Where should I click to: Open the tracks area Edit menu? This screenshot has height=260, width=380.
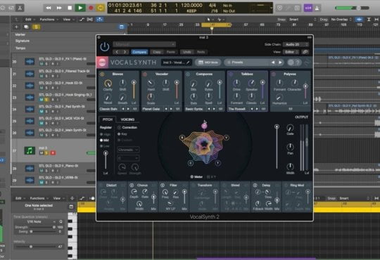click(30, 20)
